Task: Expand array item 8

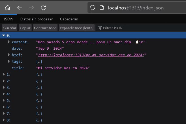Action: [x=4, y=120]
